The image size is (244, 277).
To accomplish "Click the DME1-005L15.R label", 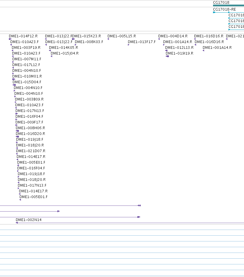I will point(122,36).
